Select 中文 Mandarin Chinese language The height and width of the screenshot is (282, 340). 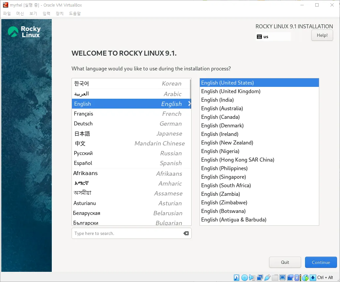131,143
